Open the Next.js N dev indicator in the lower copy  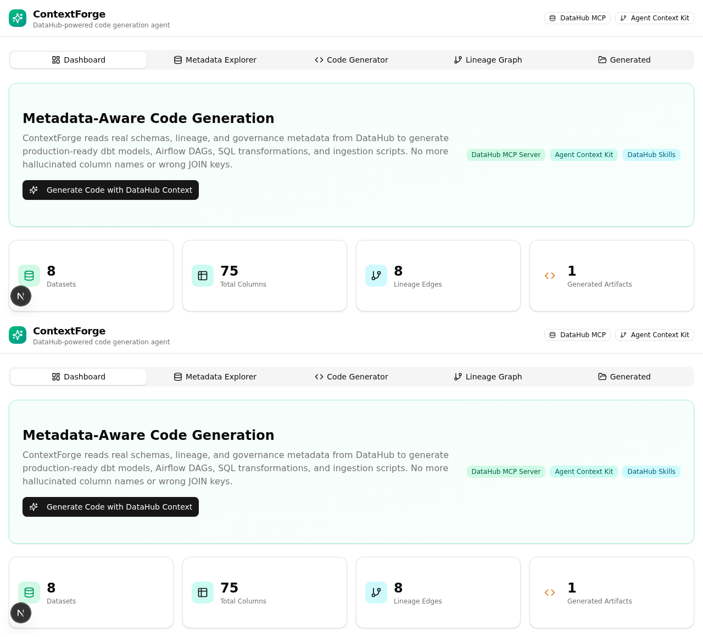pos(21,613)
